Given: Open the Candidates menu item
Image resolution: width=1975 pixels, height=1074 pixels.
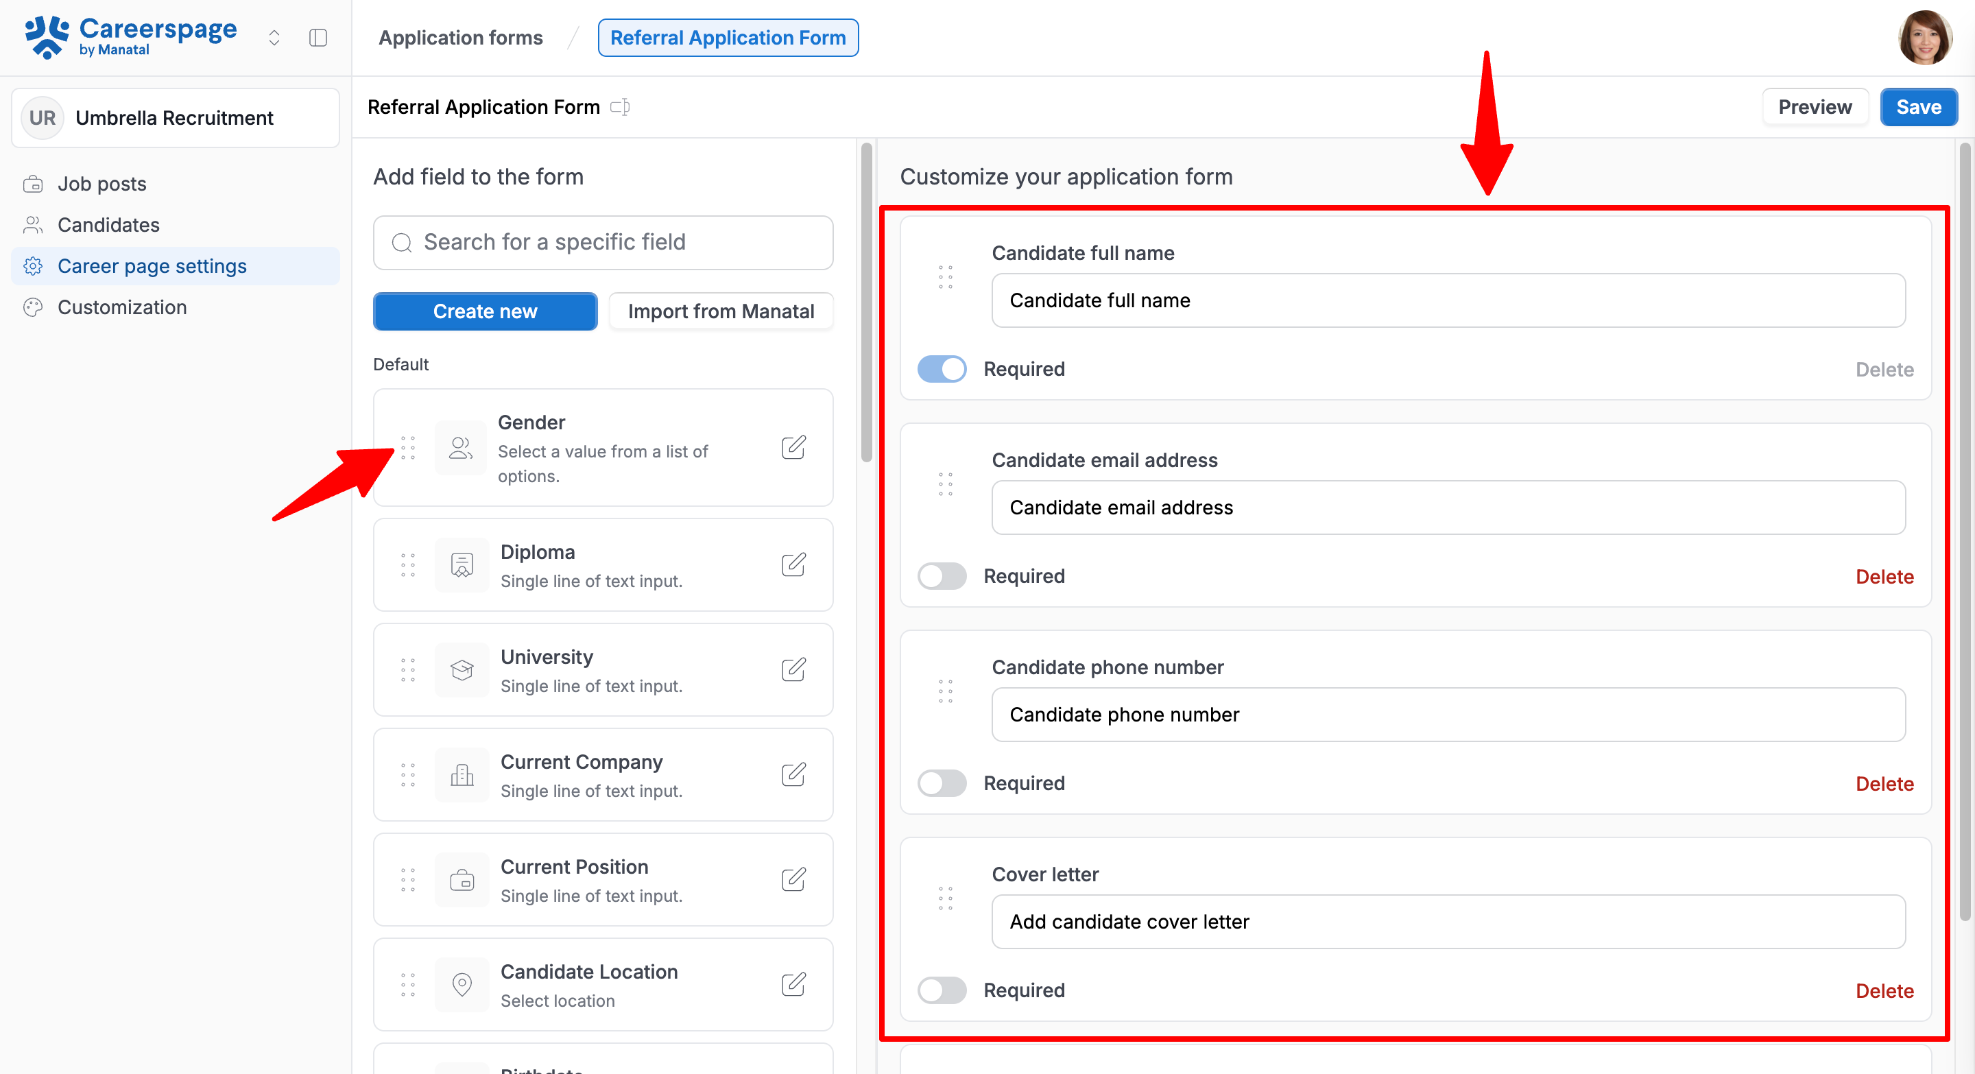Looking at the screenshot, I should [x=176, y=225].
